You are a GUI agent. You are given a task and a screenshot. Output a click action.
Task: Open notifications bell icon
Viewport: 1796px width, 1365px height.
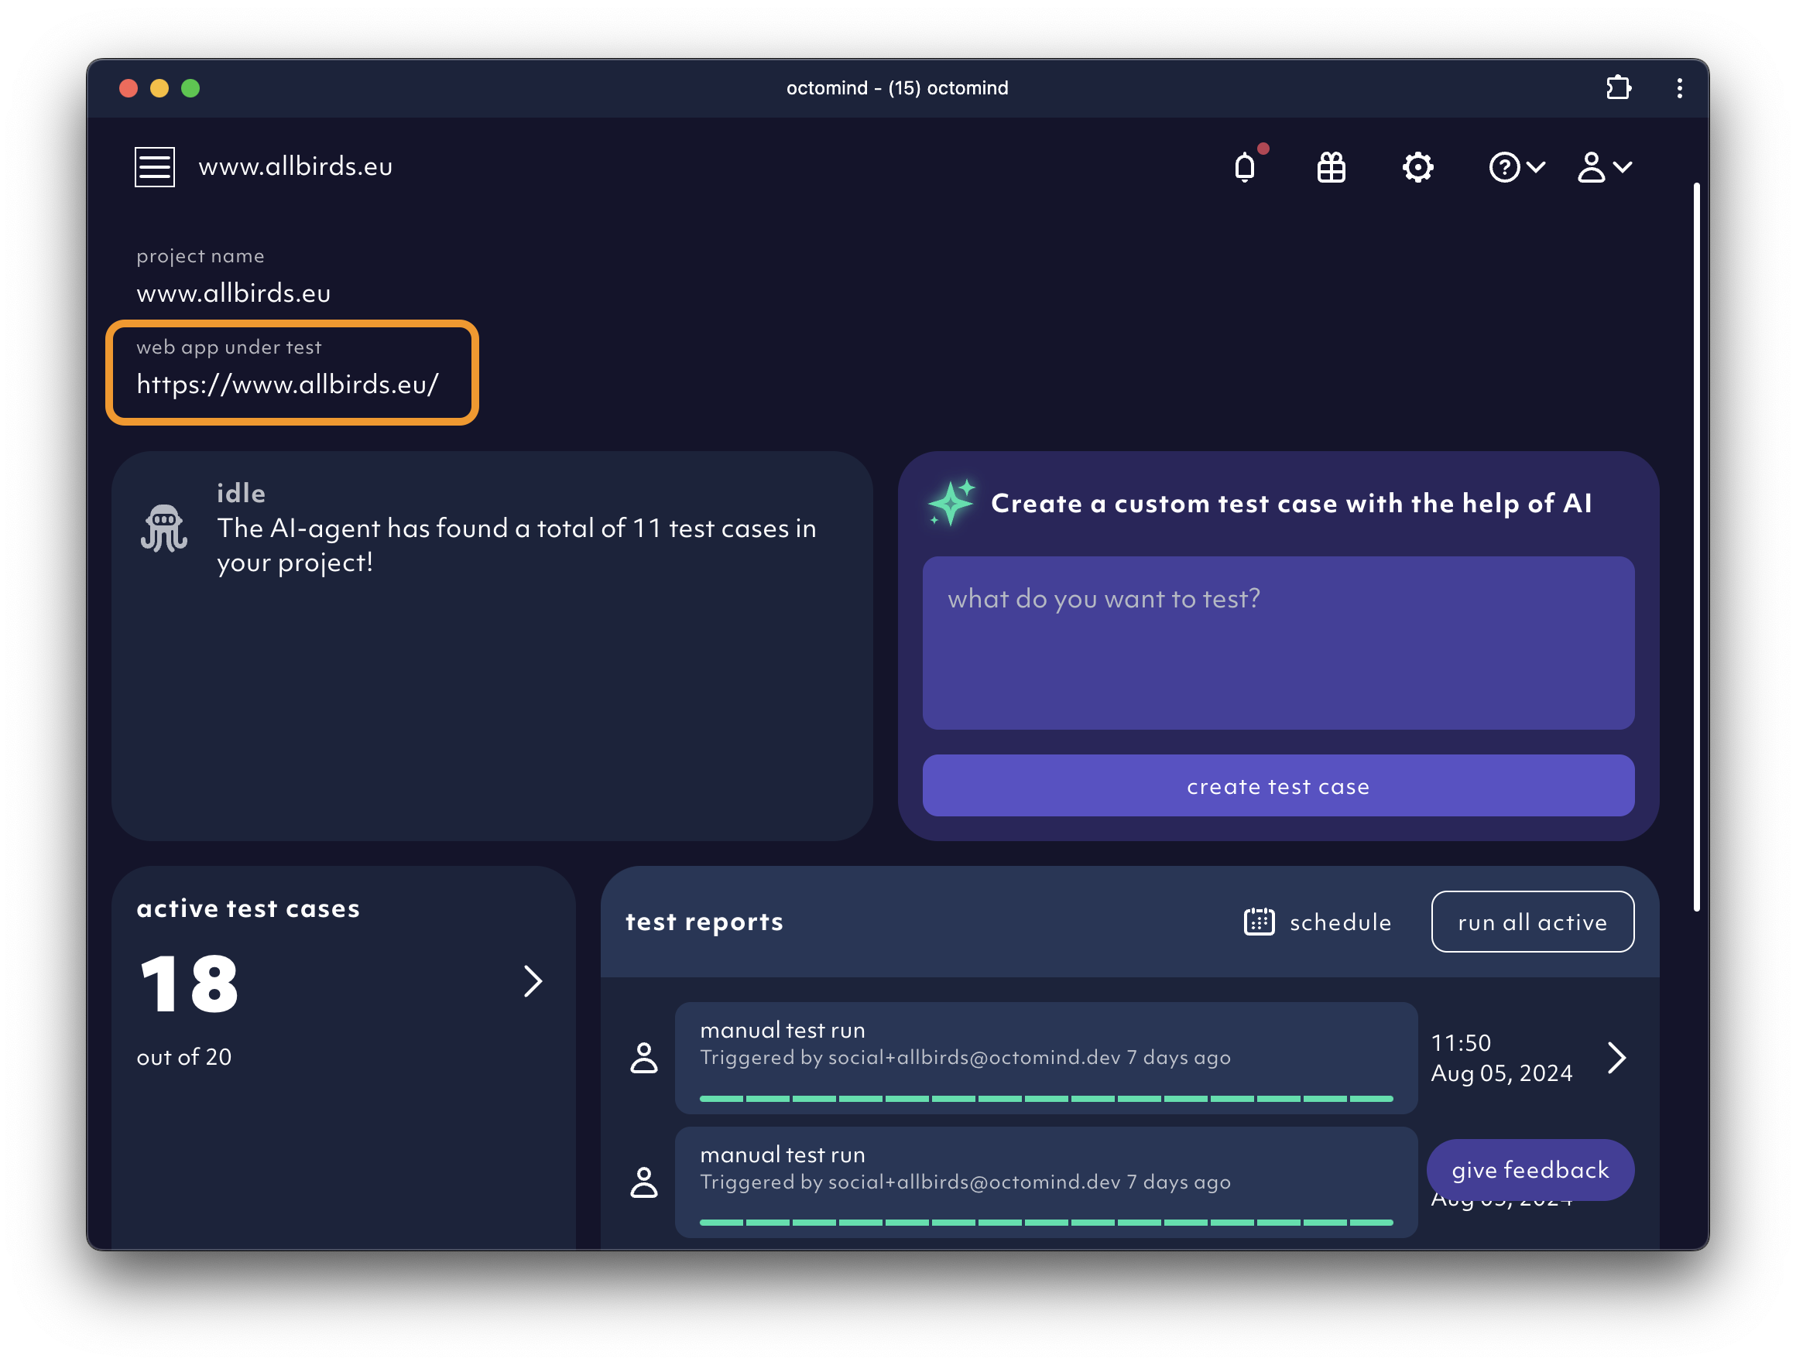pyautogui.click(x=1244, y=167)
